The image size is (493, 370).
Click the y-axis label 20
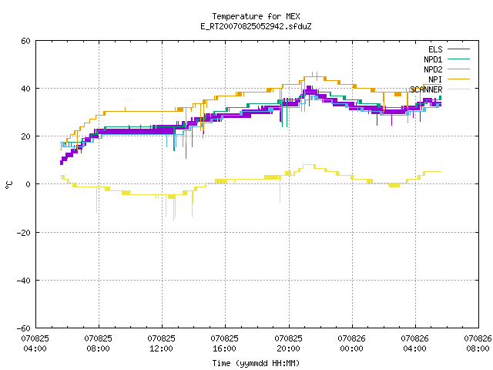25,136
